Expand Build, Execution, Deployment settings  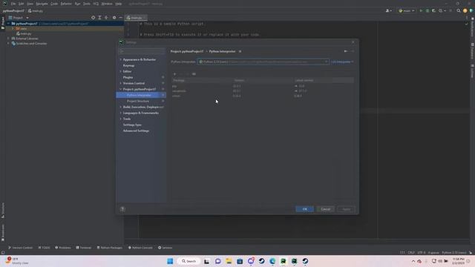coord(120,107)
